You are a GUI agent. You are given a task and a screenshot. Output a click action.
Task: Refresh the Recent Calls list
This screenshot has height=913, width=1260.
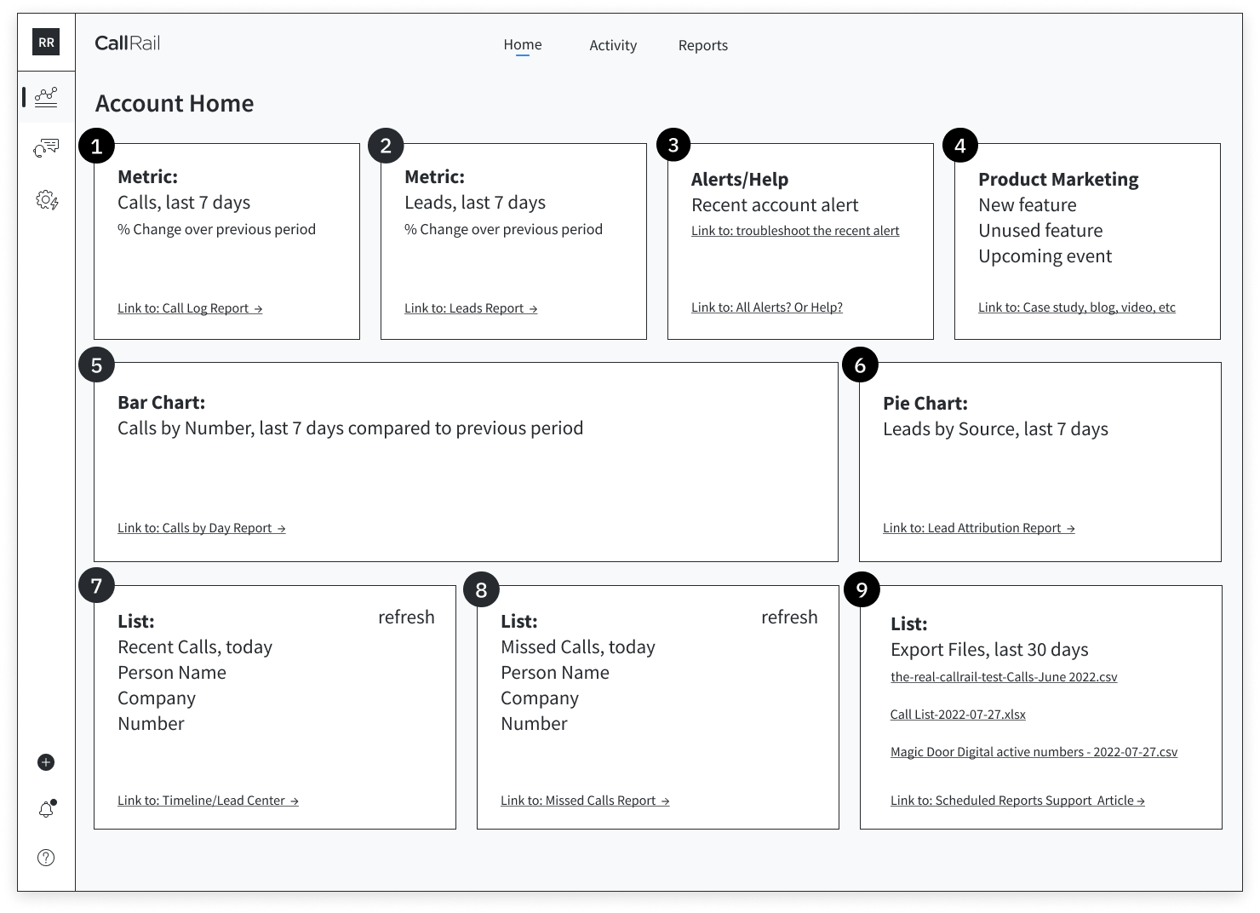point(406,617)
